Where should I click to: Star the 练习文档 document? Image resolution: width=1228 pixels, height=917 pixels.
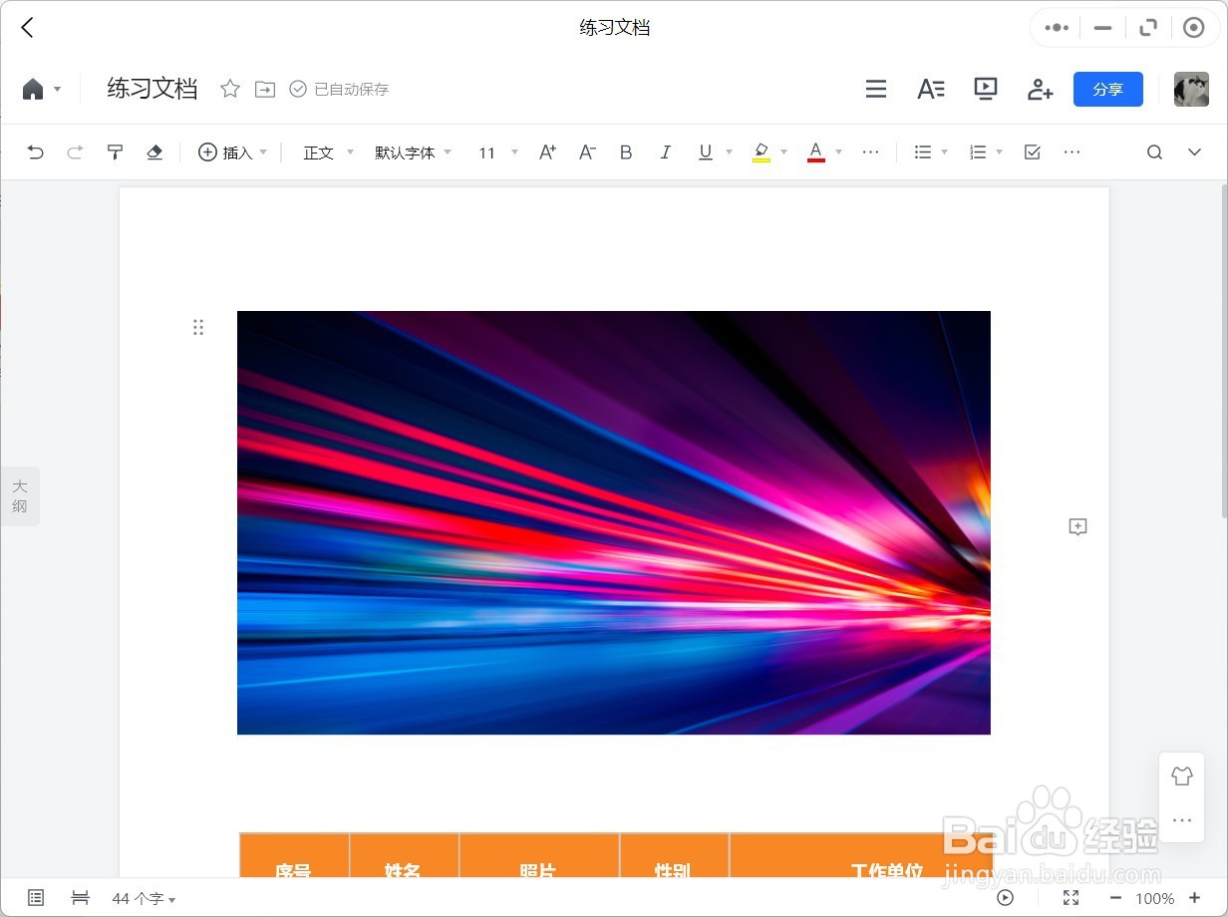pyautogui.click(x=230, y=89)
